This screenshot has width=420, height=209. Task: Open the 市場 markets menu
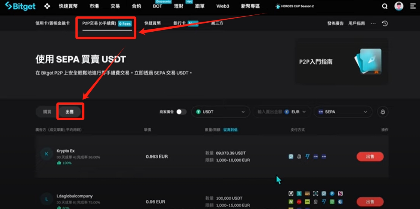tap(94, 6)
